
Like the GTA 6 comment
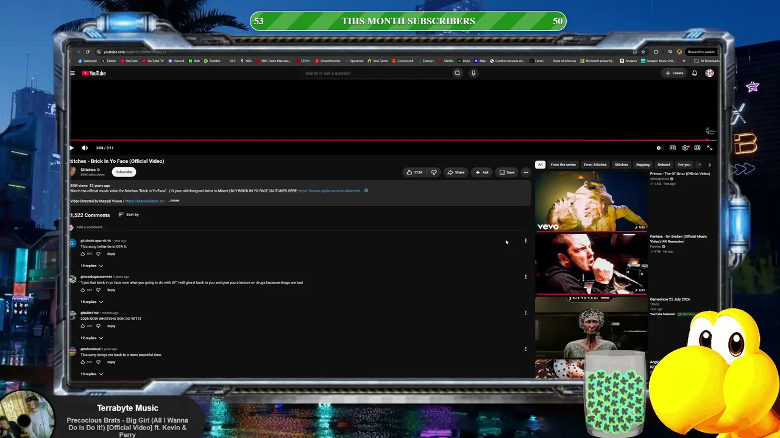click(x=83, y=254)
